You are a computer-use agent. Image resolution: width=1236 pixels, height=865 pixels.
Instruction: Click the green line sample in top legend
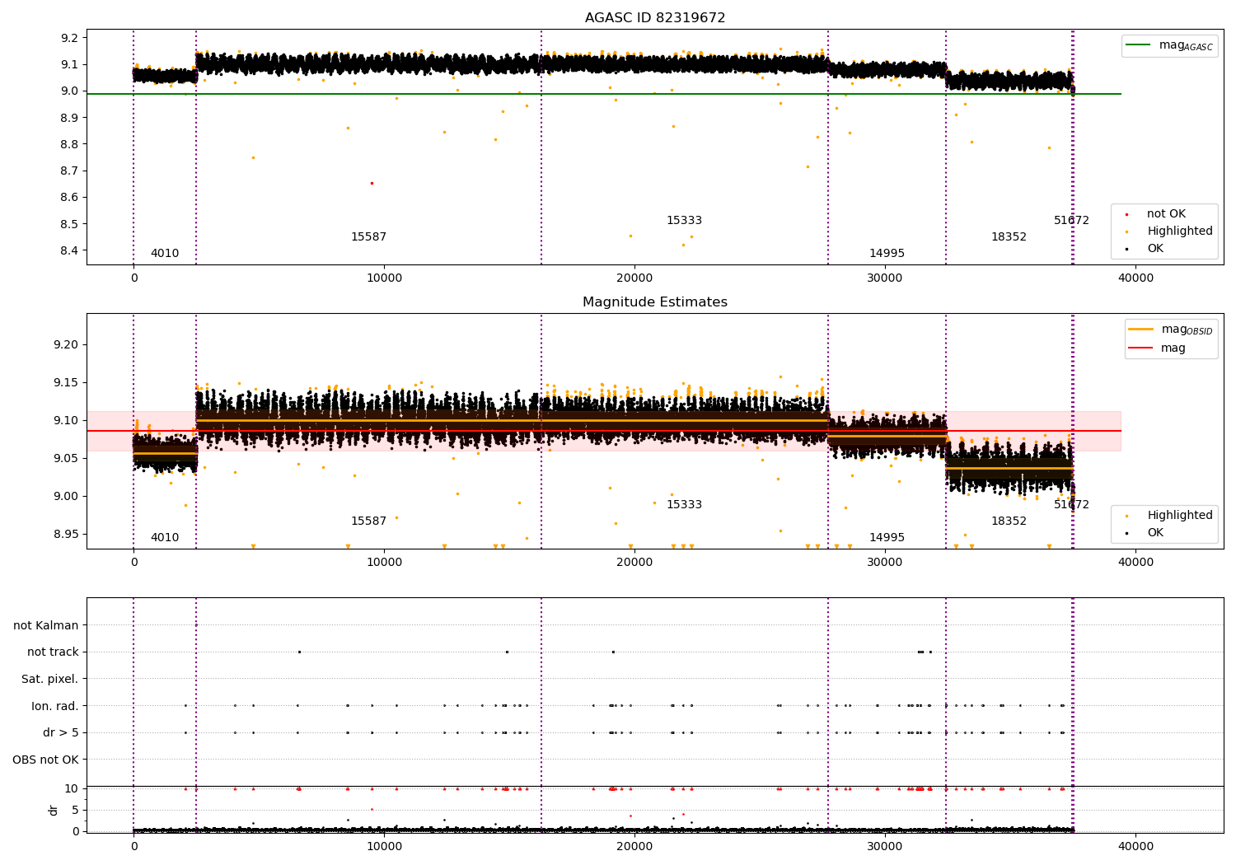pos(1139,45)
